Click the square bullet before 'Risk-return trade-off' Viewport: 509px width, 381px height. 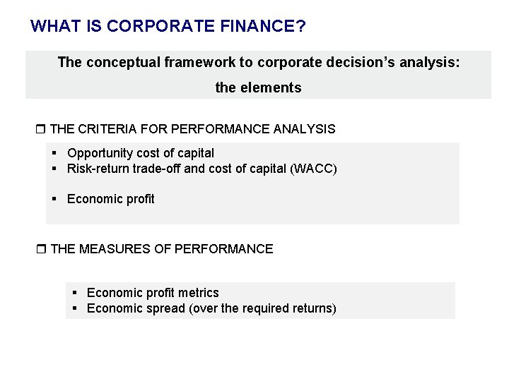tap(54, 169)
